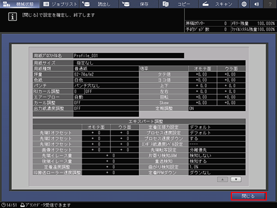Go to next page with down arrow
Viewport: 277px width, 208px height.
[x=236, y=180]
